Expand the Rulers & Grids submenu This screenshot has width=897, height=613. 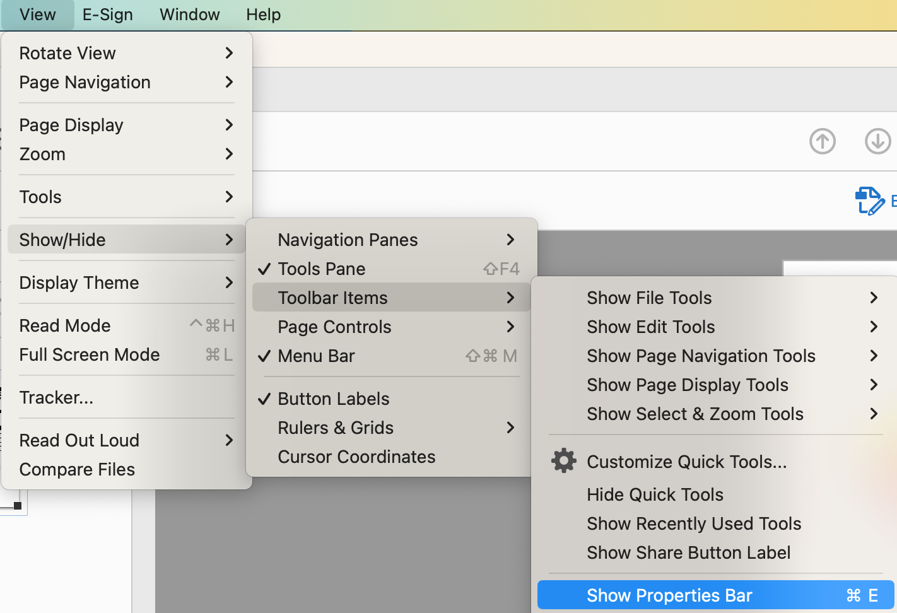335,428
